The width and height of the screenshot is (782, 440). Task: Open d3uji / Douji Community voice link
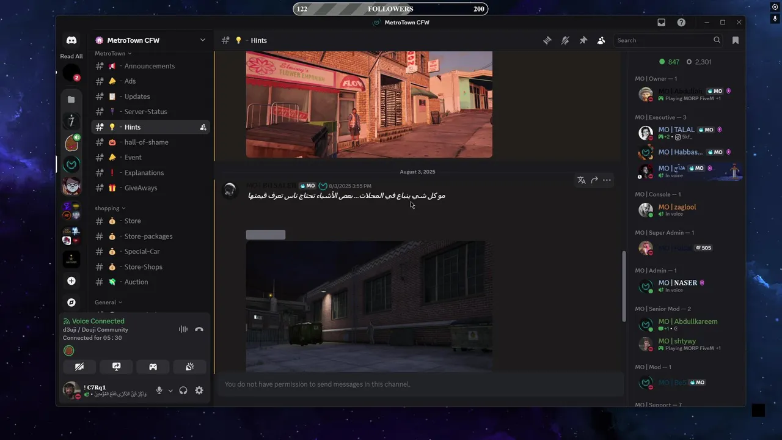95,330
